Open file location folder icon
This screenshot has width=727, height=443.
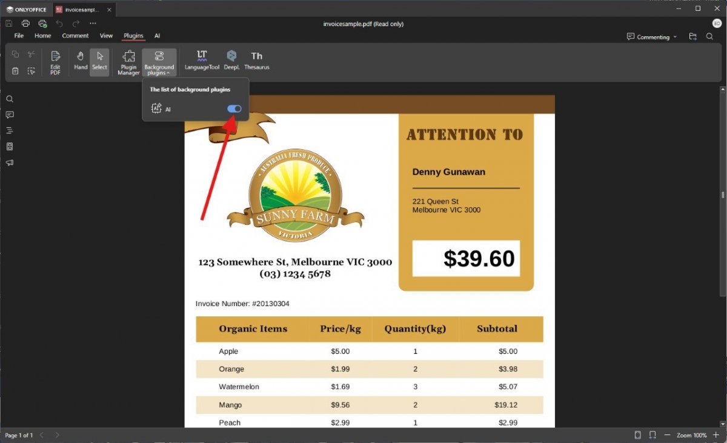(x=692, y=37)
